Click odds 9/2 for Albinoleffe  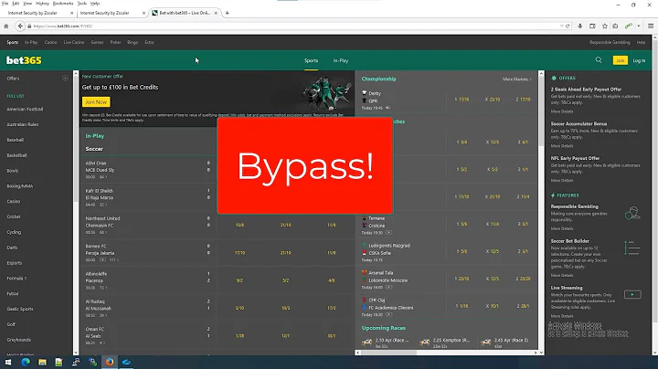pyautogui.click(x=239, y=280)
